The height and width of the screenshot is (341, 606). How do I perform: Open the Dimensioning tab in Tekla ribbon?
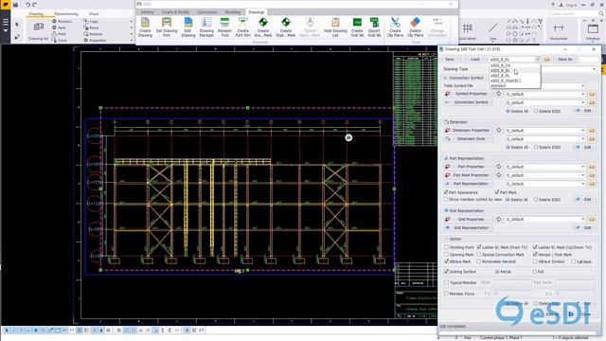tap(65, 14)
